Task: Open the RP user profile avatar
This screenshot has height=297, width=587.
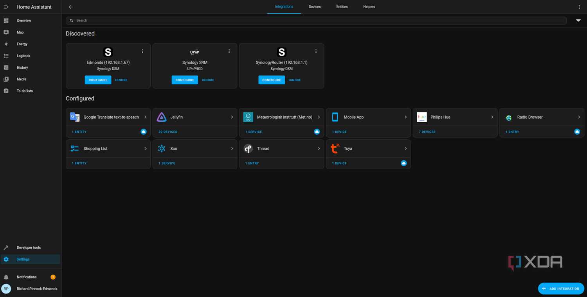Action: tap(6, 289)
